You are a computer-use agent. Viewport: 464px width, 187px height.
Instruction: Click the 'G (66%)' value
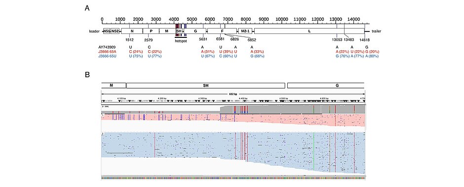coord(257,56)
